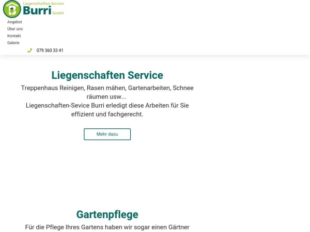Click the text line 'räumen usw...'
The image size is (310, 232).
click(x=106, y=96)
